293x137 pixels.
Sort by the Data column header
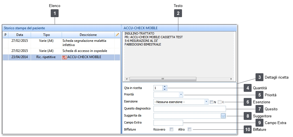20,35
